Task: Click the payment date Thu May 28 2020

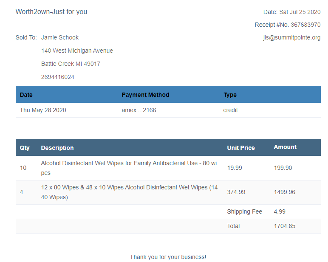Action: point(43,110)
